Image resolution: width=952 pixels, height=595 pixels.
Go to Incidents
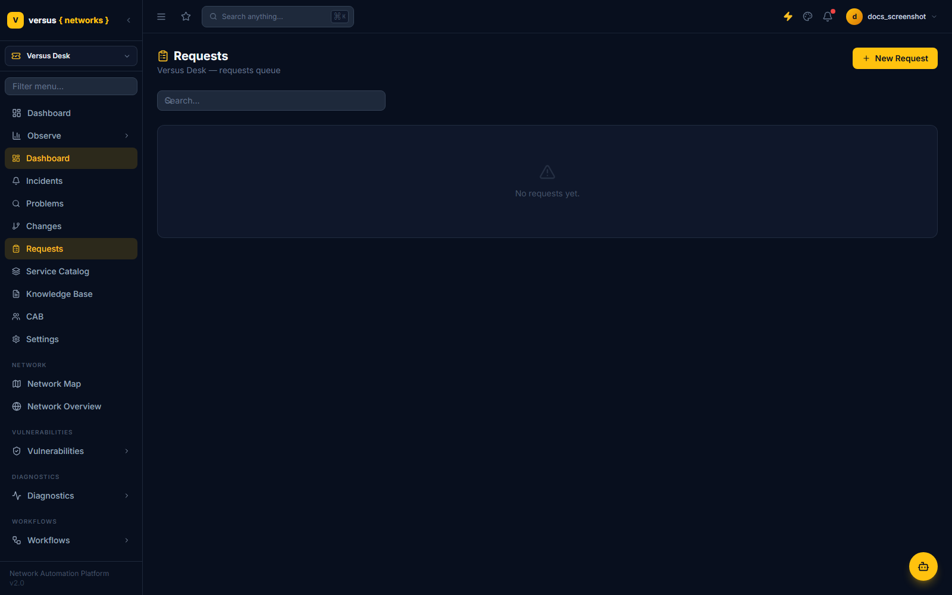coord(71,181)
